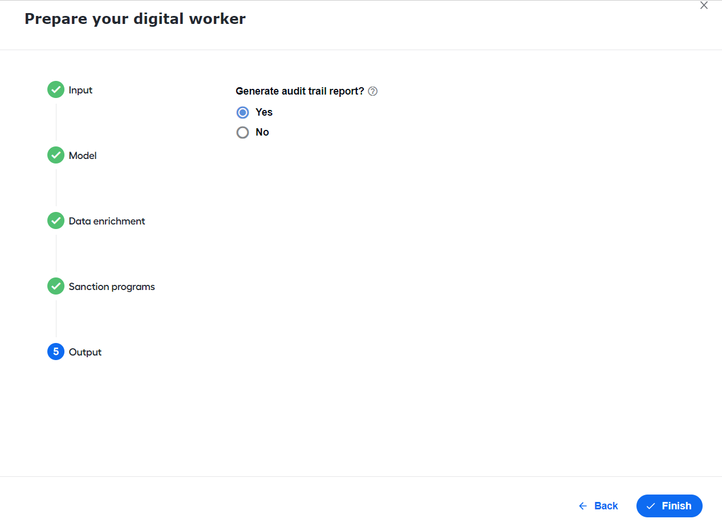Click the blue number 5 step circle
The image size is (722, 531).
click(56, 352)
